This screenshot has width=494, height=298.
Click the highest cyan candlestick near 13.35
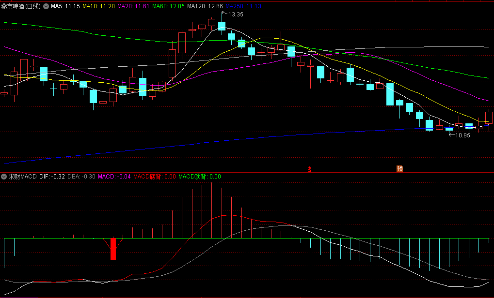point(222,27)
